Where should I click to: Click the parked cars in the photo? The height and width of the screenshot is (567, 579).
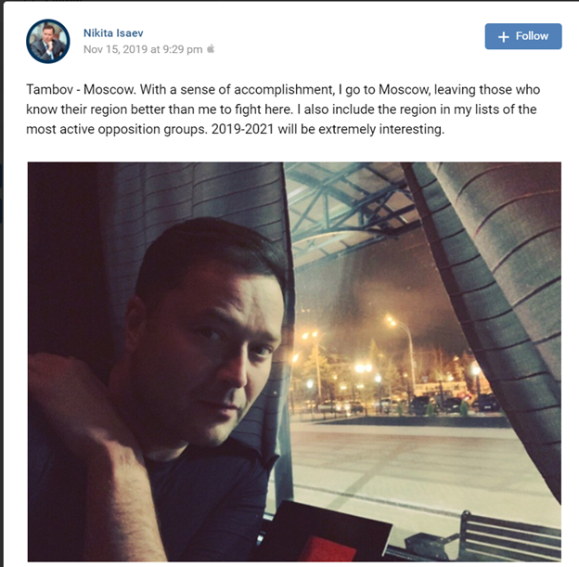[x=454, y=405]
